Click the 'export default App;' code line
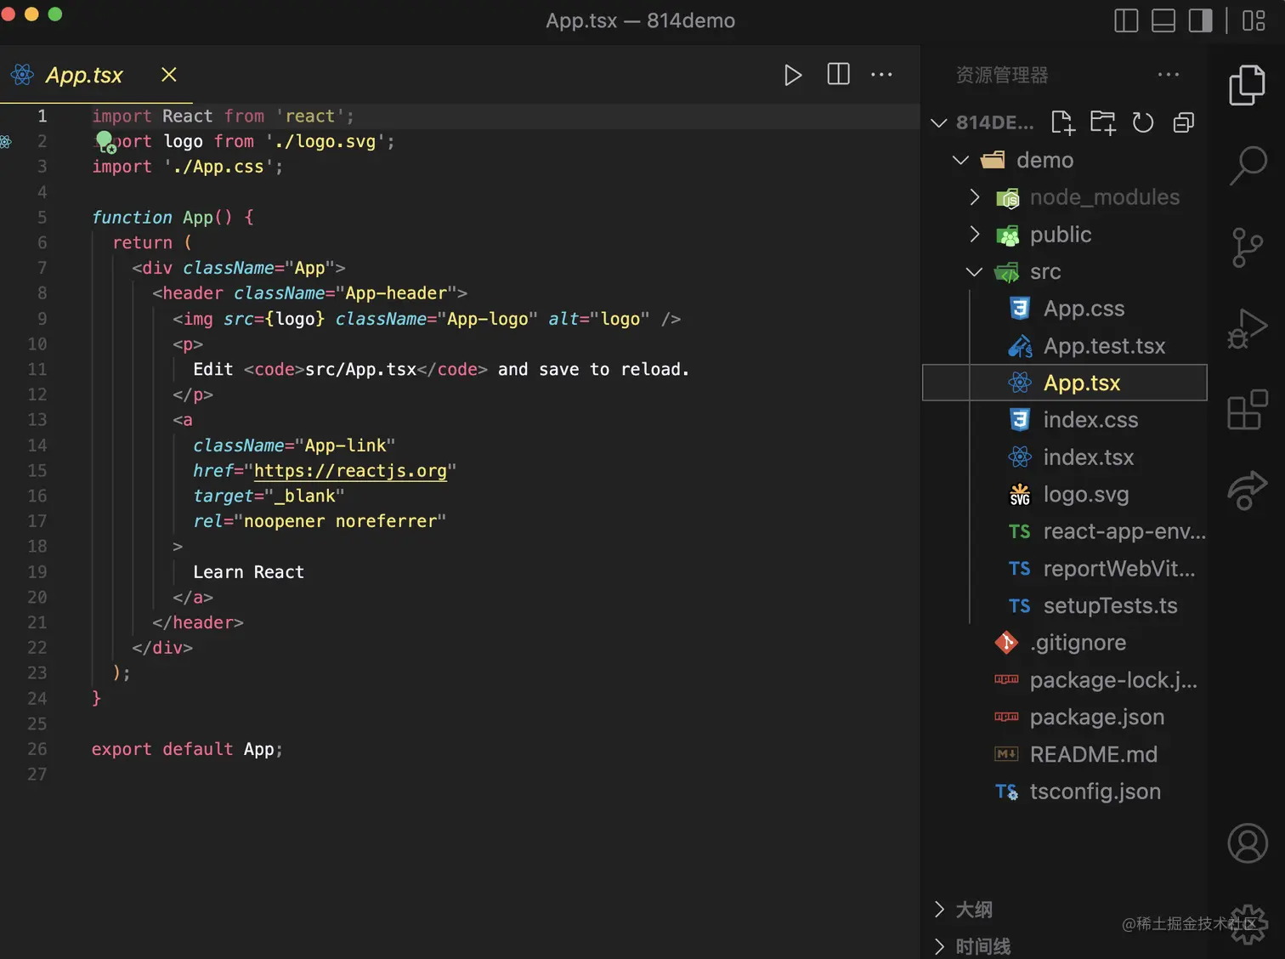 (x=187, y=749)
